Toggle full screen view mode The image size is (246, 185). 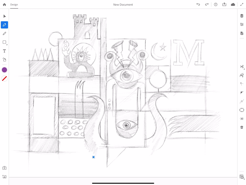pos(242,5)
